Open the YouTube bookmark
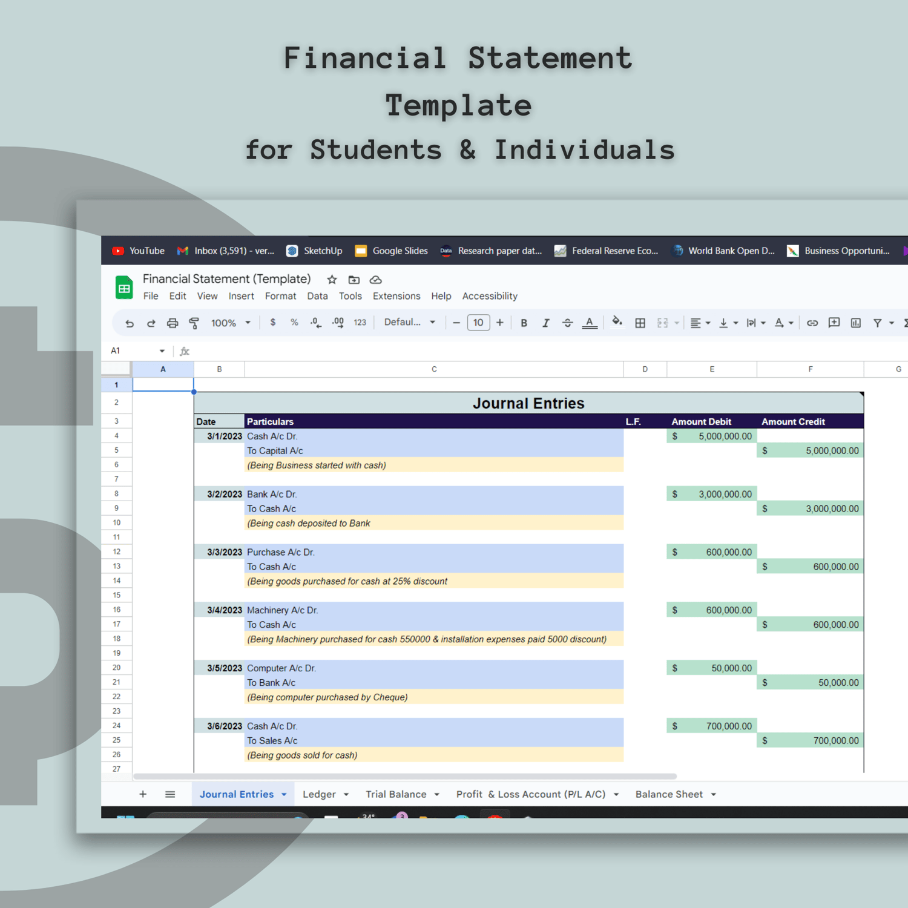908x908 pixels. click(x=139, y=251)
